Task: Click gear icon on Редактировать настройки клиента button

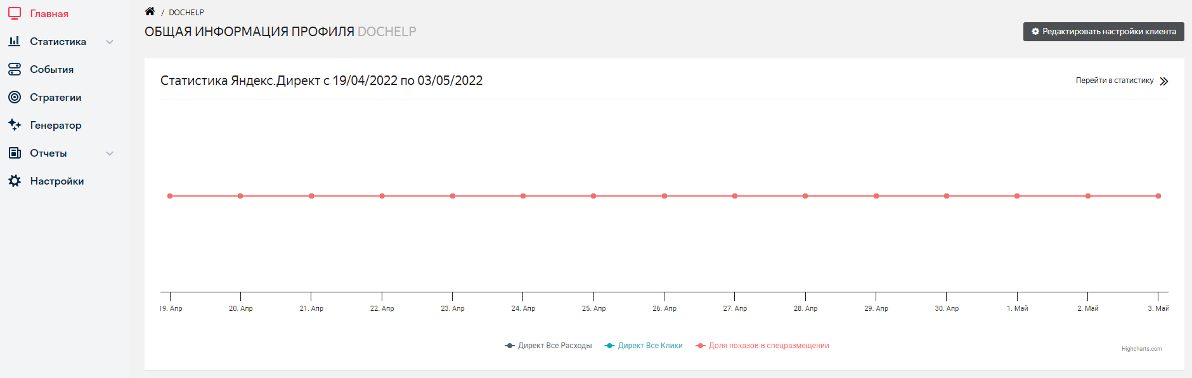Action: click(x=1035, y=31)
